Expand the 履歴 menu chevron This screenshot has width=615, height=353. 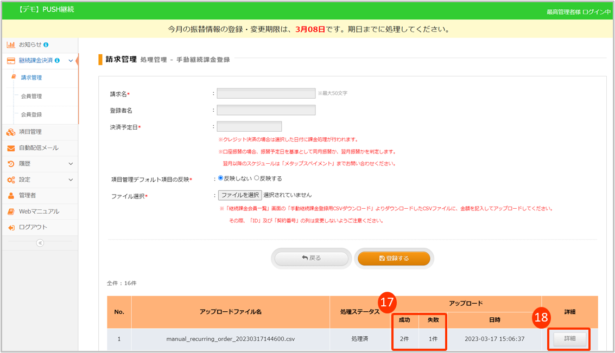[x=71, y=164]
